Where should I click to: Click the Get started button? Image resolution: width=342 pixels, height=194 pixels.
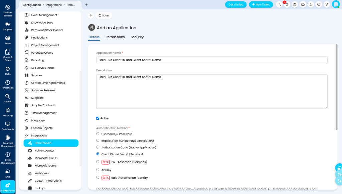236,5
